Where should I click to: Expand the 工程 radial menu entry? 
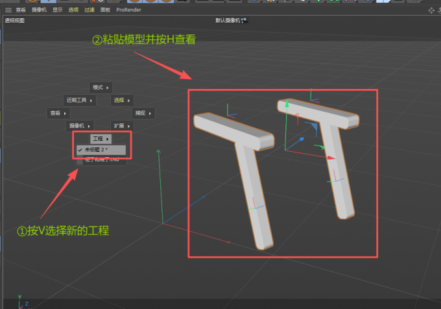tap(101, 139)
